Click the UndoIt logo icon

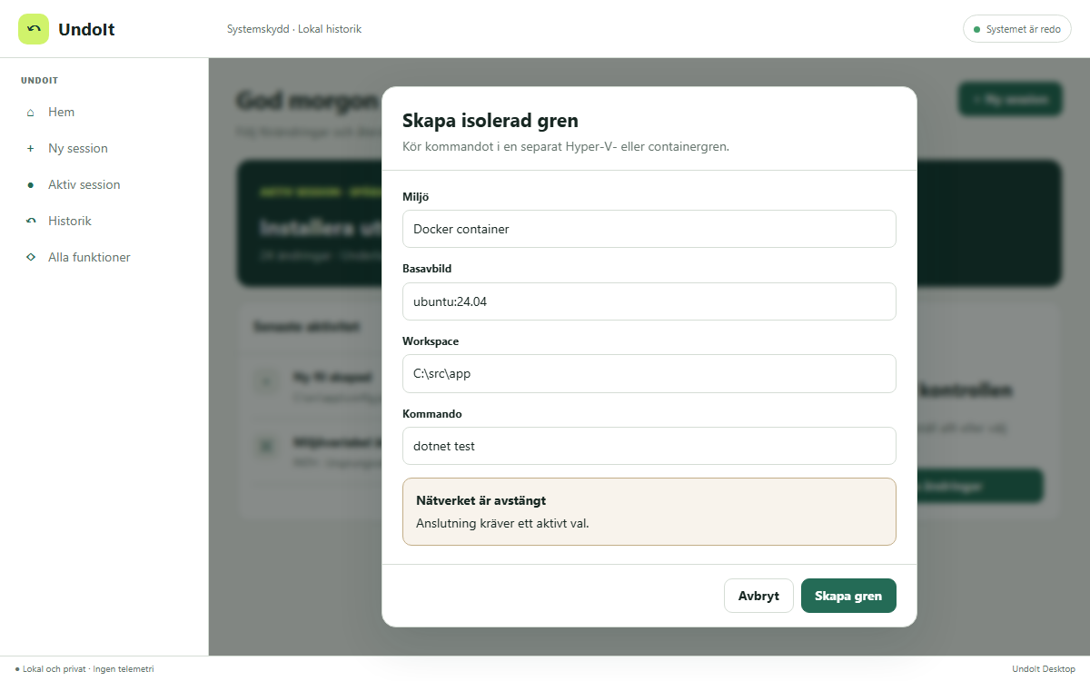click(34, 29)
